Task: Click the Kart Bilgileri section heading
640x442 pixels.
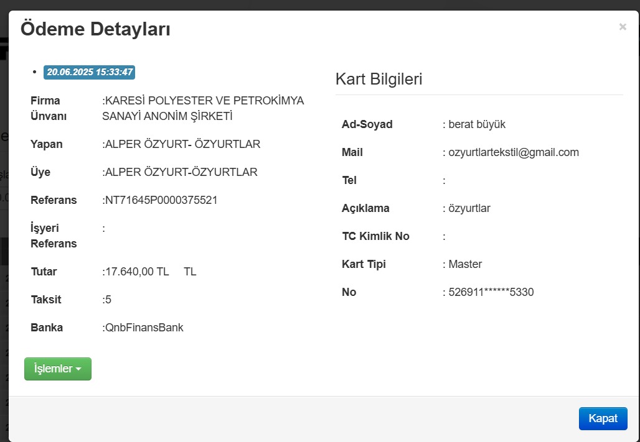Action: point(379,79)
